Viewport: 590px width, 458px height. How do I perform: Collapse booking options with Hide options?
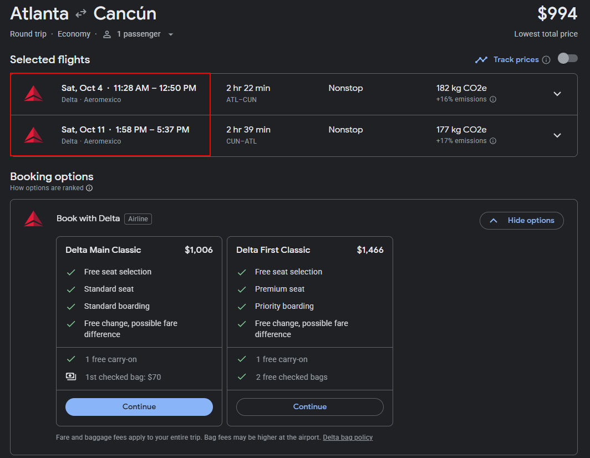pyautogui.click(x=521, y=221)
